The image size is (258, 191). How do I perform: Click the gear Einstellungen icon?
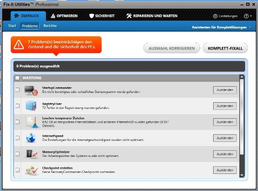click(215, 16)
